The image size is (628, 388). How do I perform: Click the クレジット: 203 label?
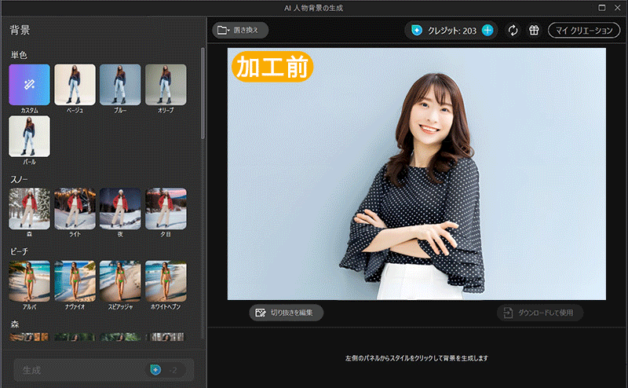click(452, 31)
